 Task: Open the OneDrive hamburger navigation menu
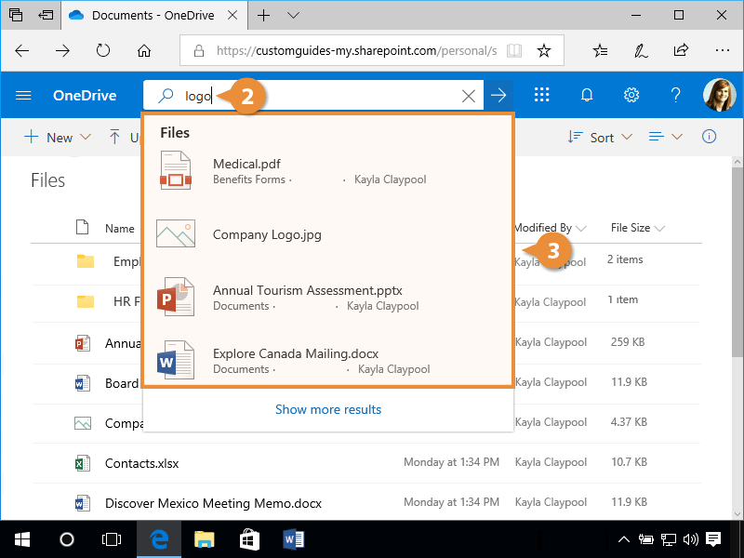[23, 96]
